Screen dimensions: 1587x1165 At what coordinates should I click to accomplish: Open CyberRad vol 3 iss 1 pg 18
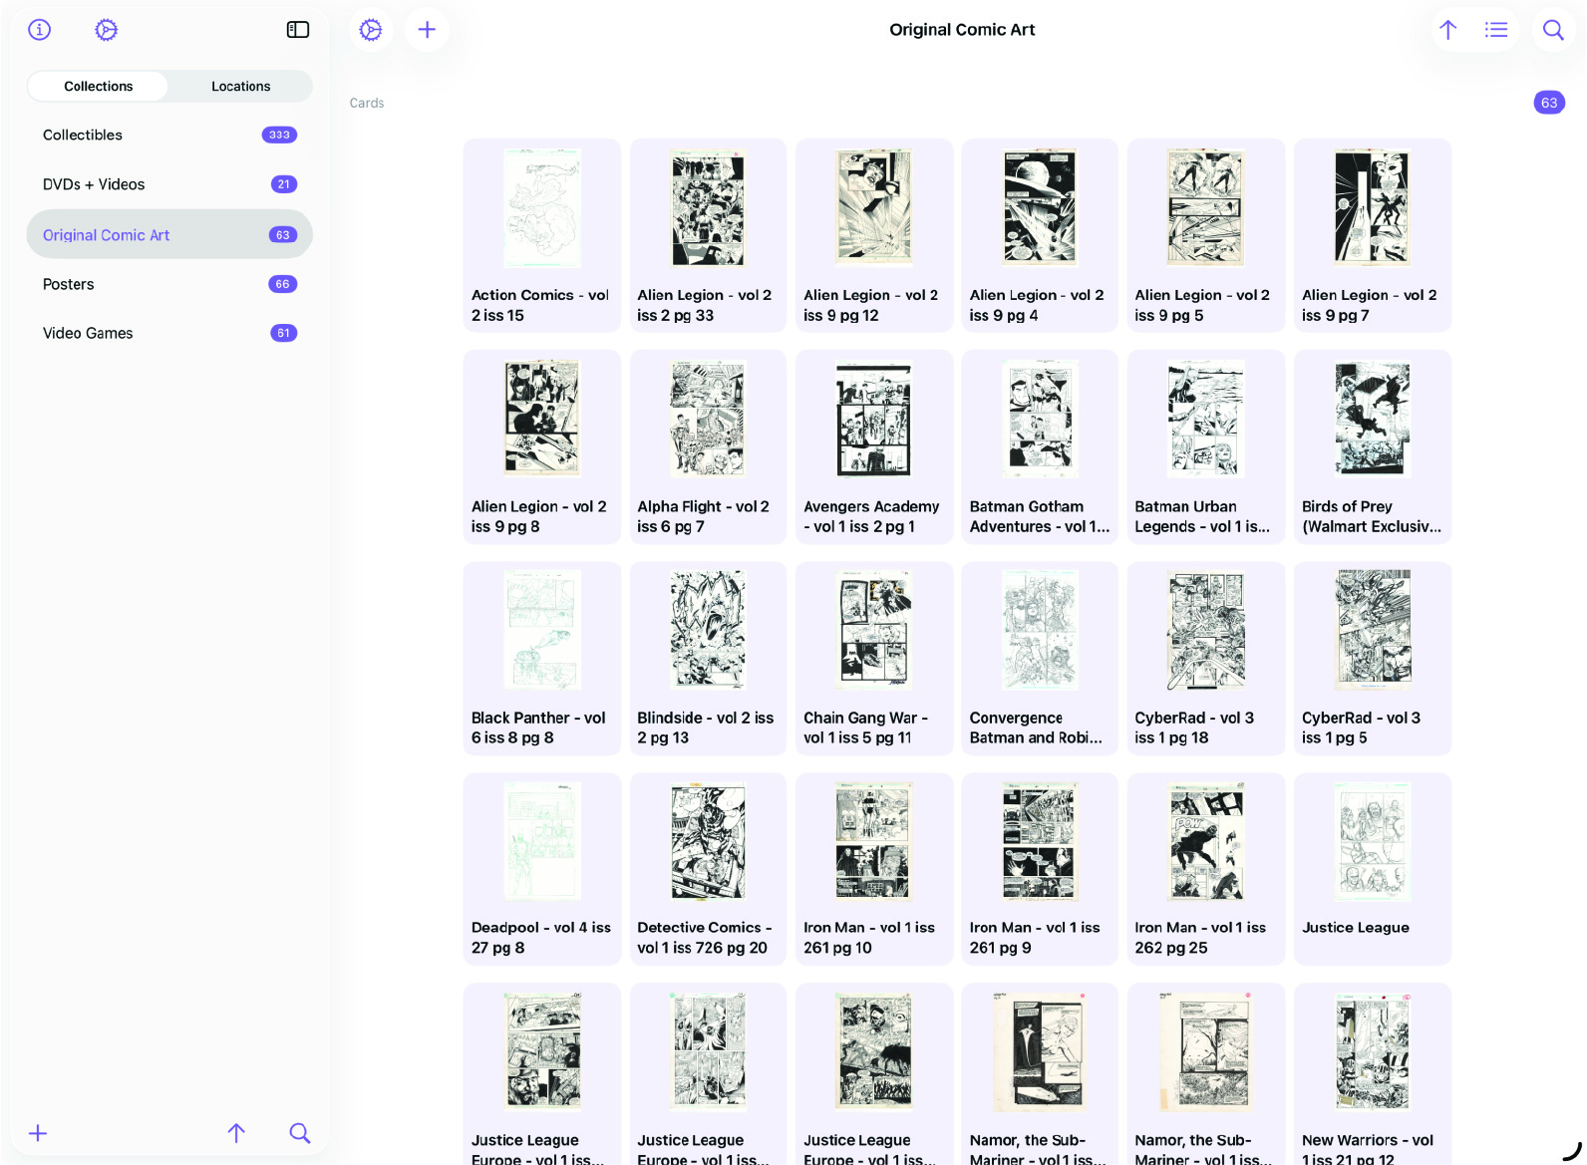pos(1206,658)
